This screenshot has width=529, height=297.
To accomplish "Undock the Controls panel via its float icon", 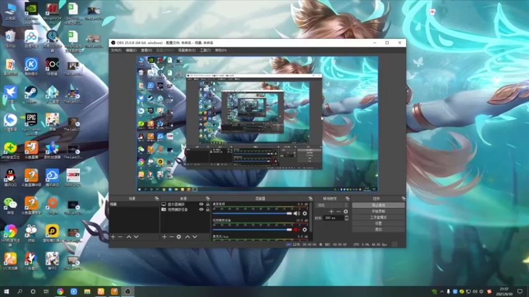I will 403,199.
